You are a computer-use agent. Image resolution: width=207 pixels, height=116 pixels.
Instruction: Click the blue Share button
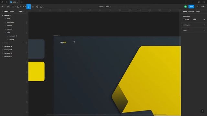pos(191,6)
